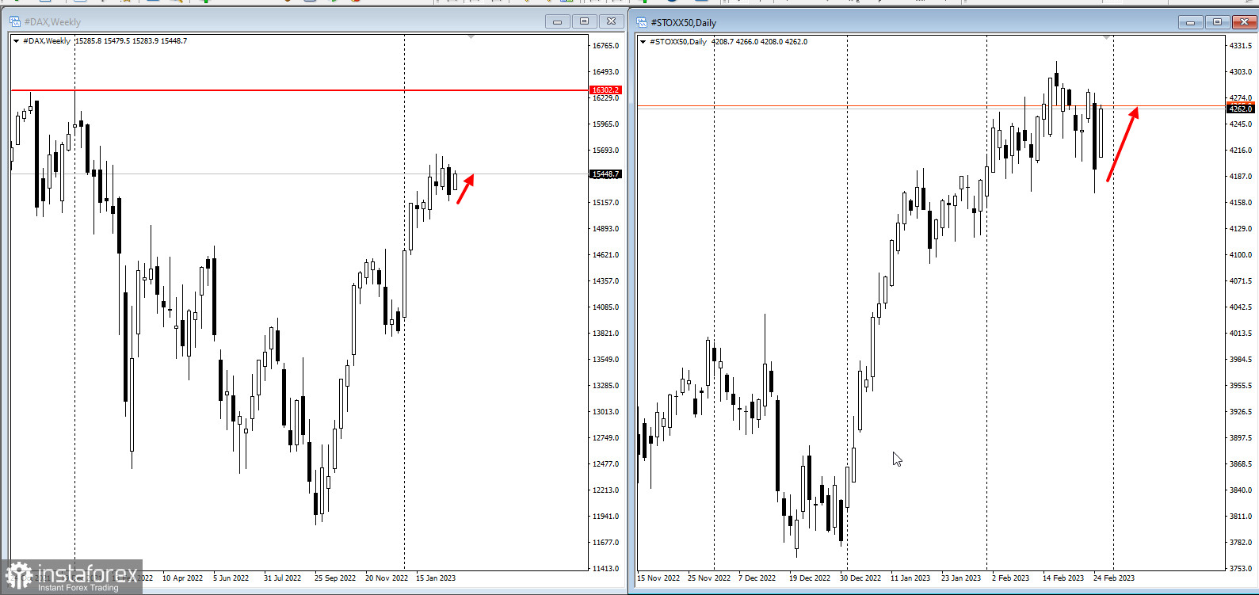Click the 10 Apr 2022 date on DAX timeline
The image size is (1259, 595).
coord(182,578)
